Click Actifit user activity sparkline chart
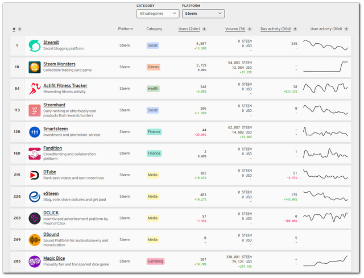The image size is (364, 278). pos(325,88)
